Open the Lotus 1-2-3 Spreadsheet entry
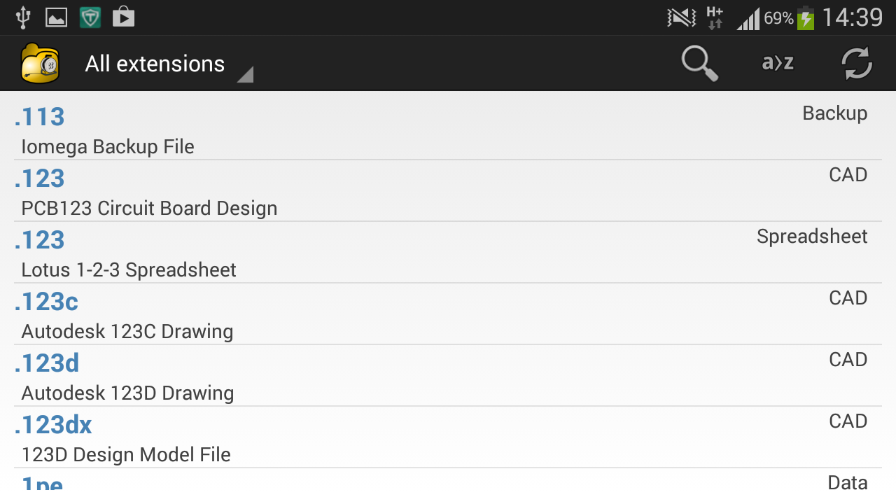 pyautogui.click(x=448, y=253)
